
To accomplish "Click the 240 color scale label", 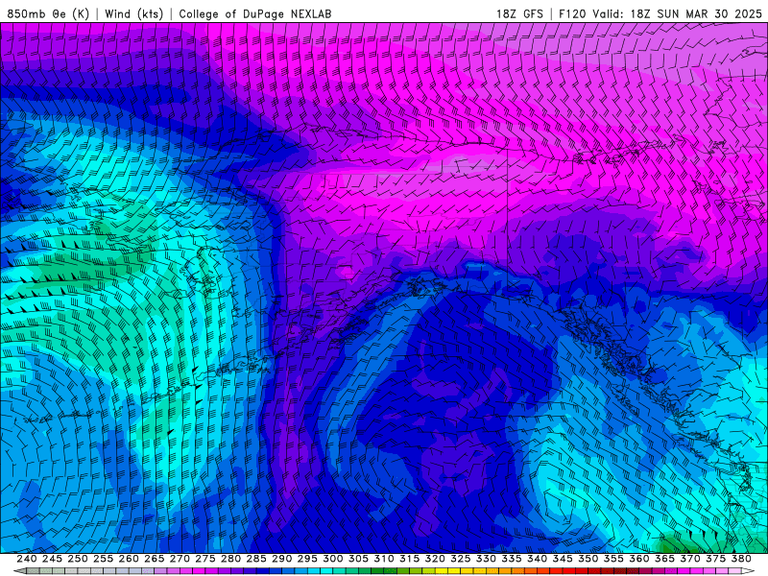I will coord(27,559).
